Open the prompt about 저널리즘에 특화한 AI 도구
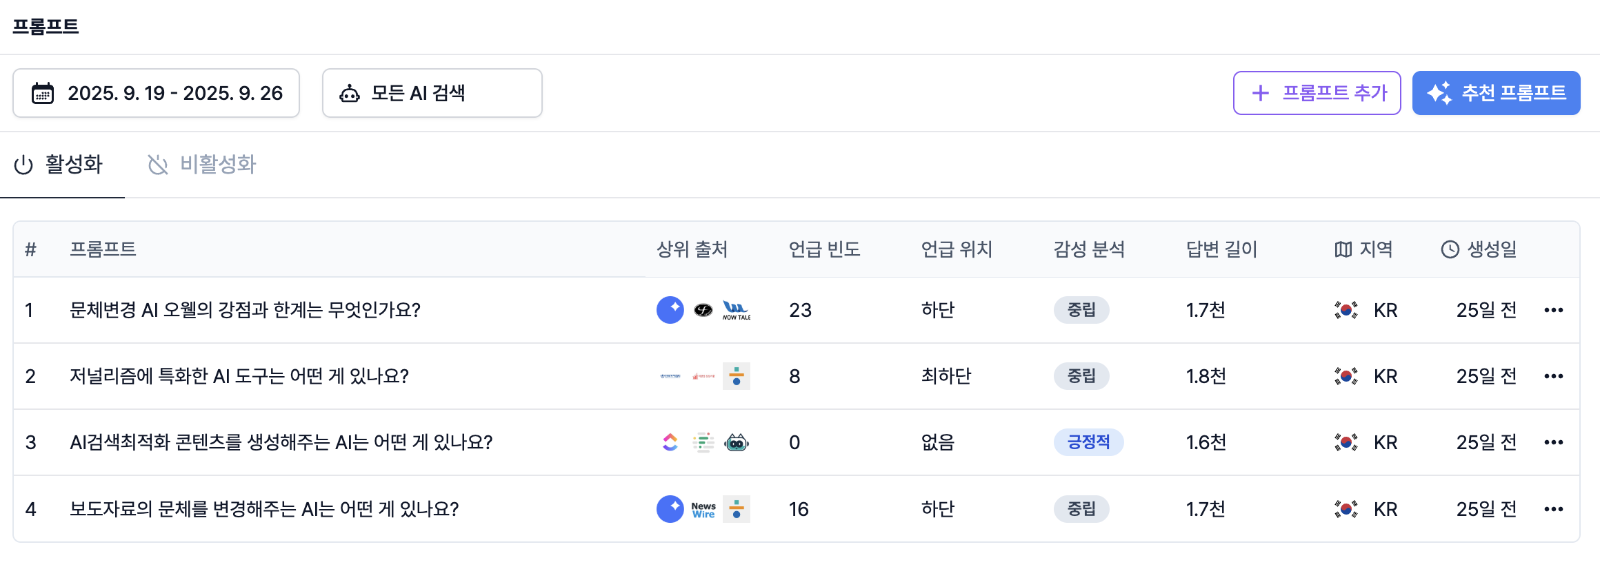 (239, 376)
